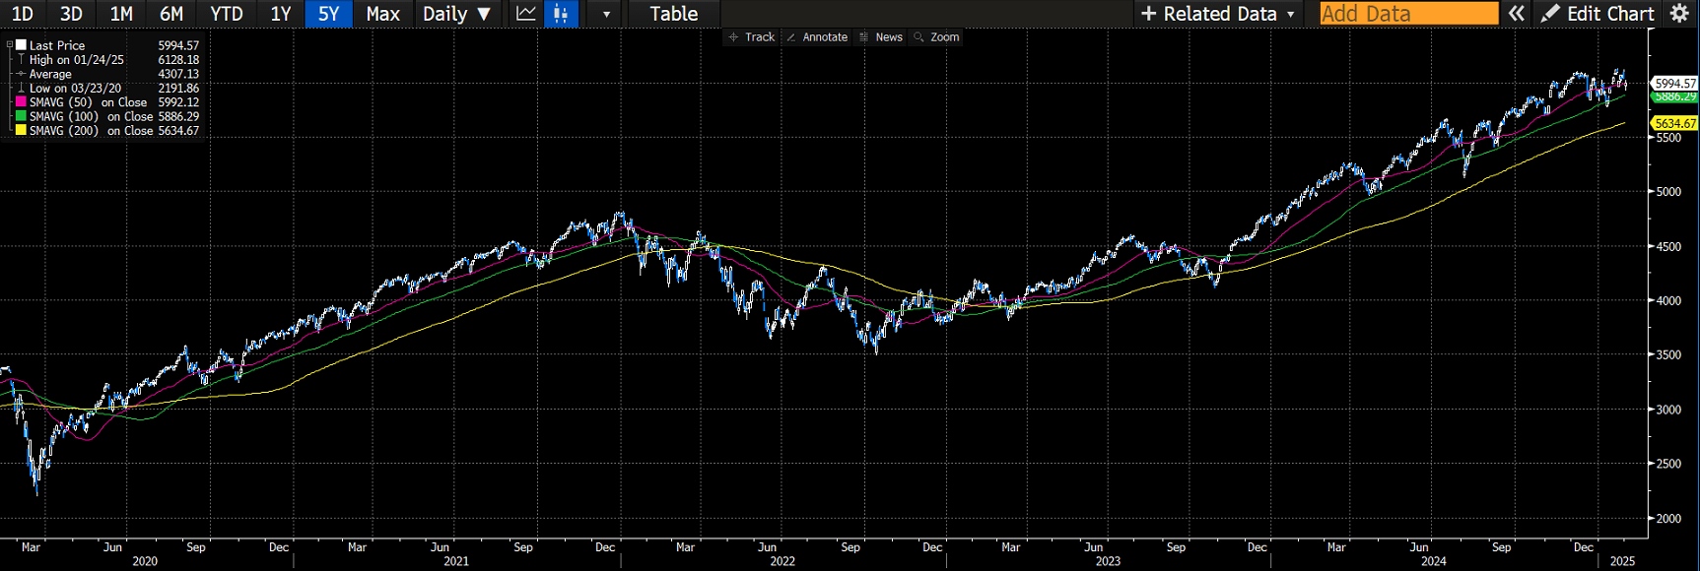Switch to the YTD range tab

pos(227,14)
